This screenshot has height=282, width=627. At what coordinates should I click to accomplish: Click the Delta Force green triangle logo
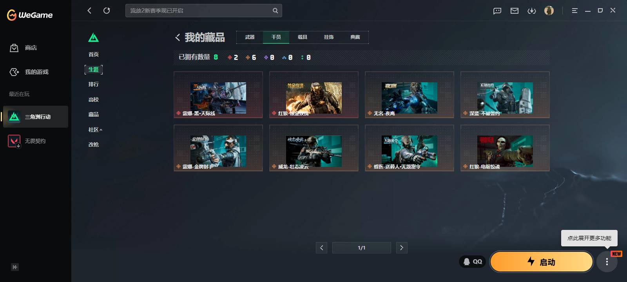(x=93, y=38)
